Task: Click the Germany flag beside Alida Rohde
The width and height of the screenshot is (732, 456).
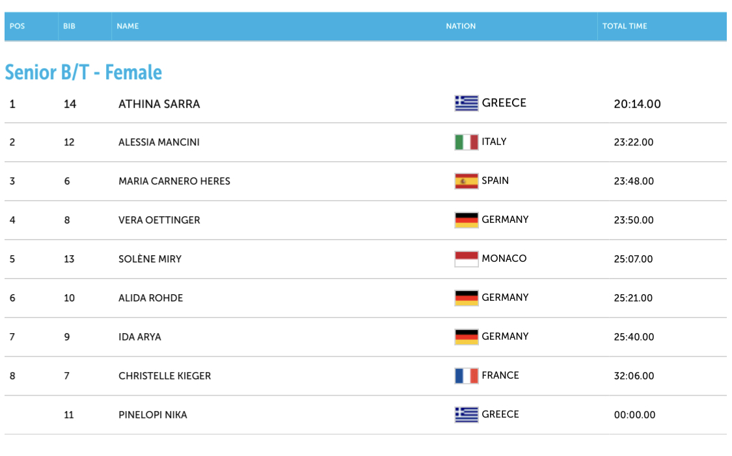Action: tap(466, 298)
